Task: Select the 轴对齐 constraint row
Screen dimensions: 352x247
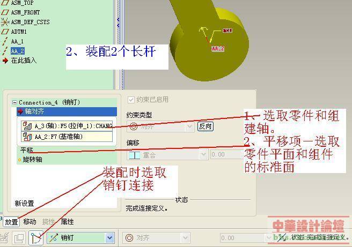Action: (x=67, y=111)
